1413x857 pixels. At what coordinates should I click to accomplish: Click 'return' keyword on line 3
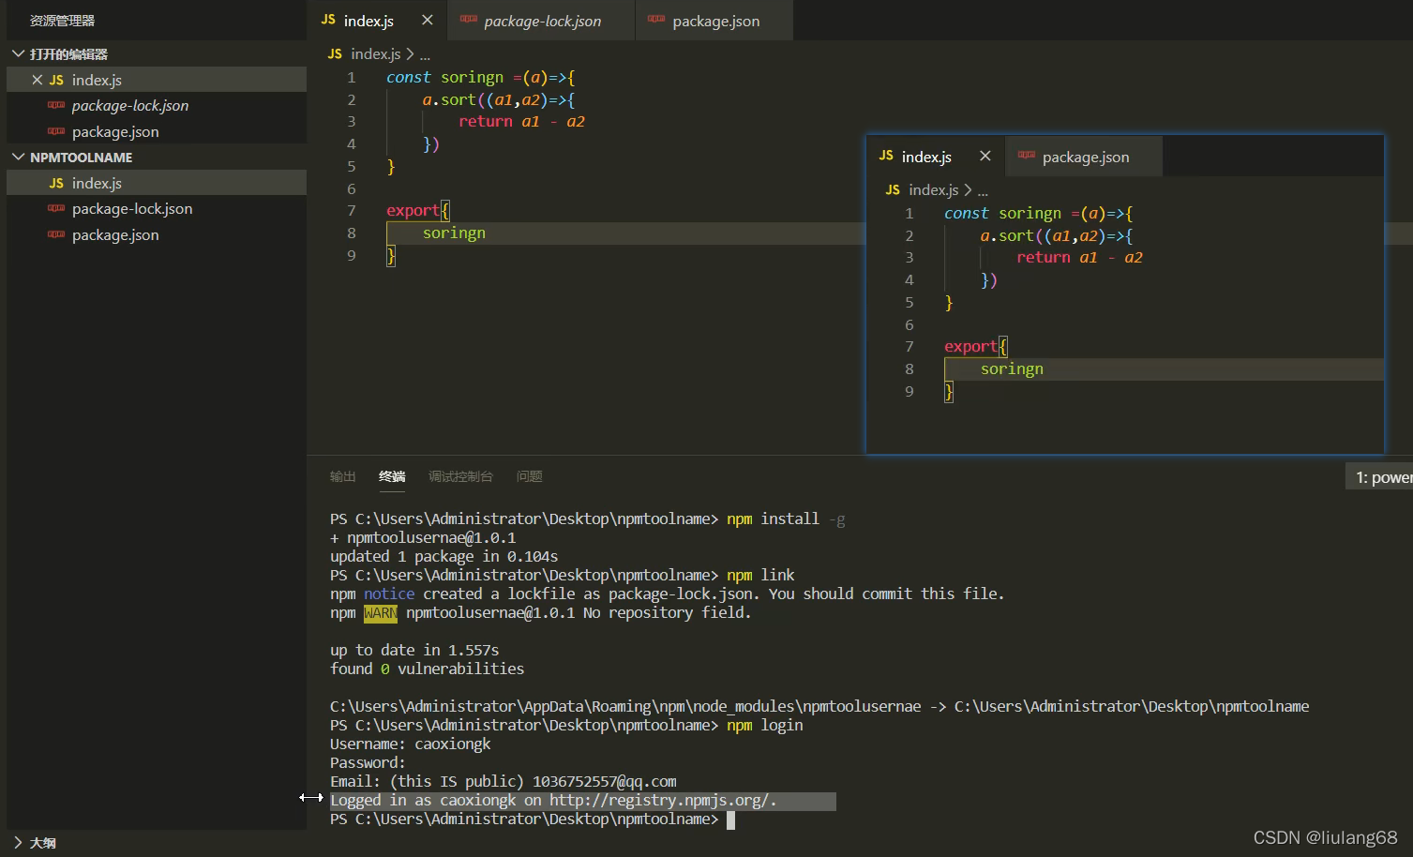486,122
